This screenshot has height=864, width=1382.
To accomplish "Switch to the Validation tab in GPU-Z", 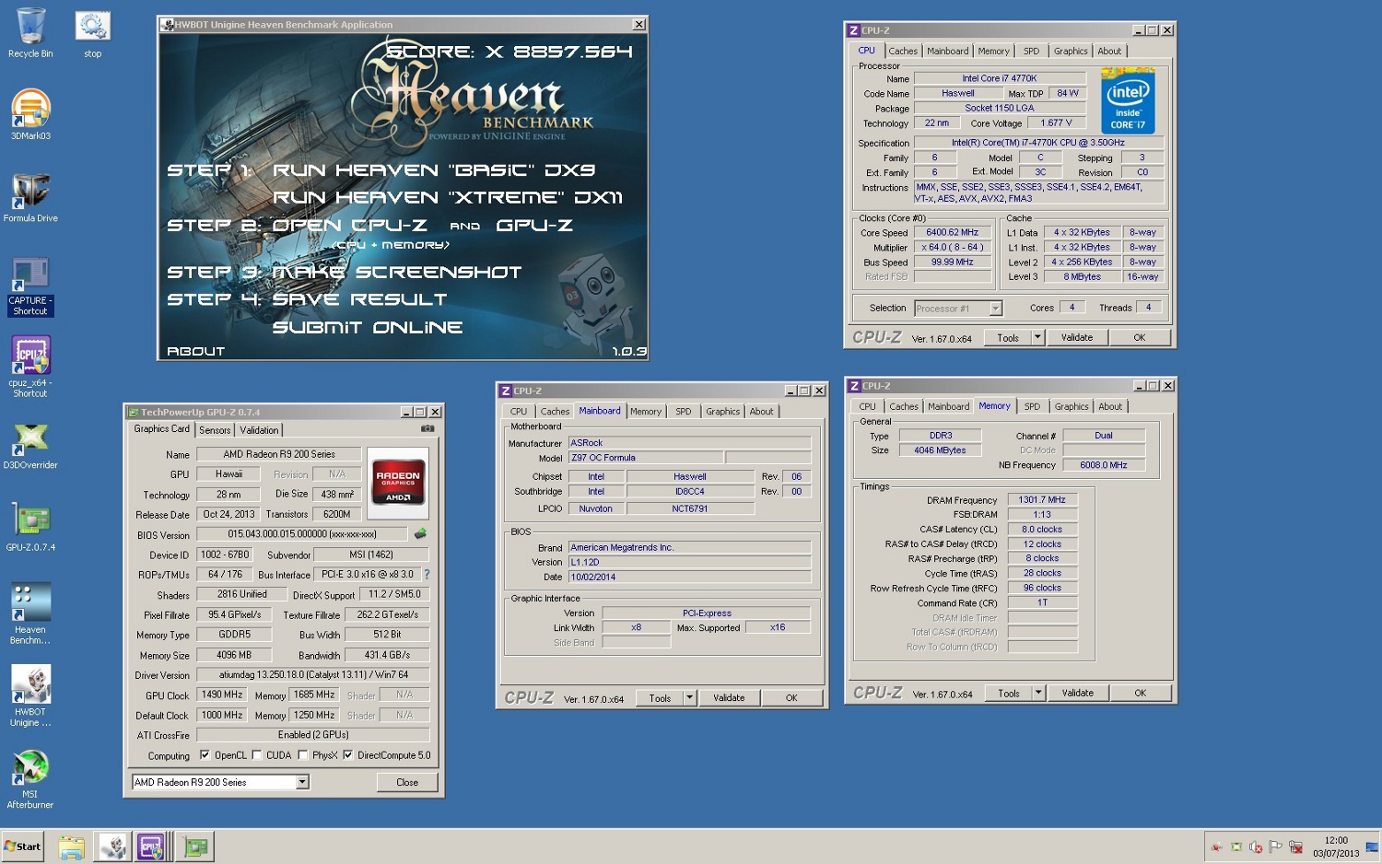I will click(x=259, y=430).
